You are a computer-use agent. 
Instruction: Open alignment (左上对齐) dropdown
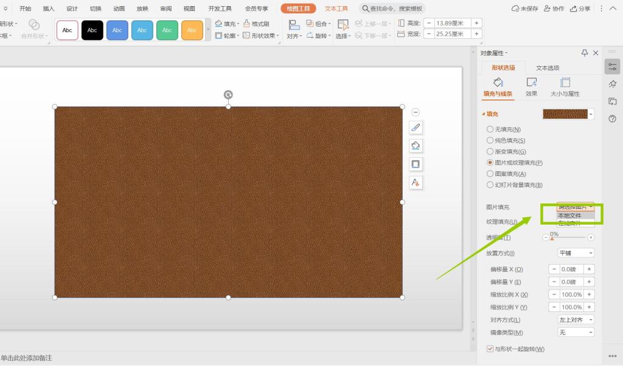(x=576, y=320)
